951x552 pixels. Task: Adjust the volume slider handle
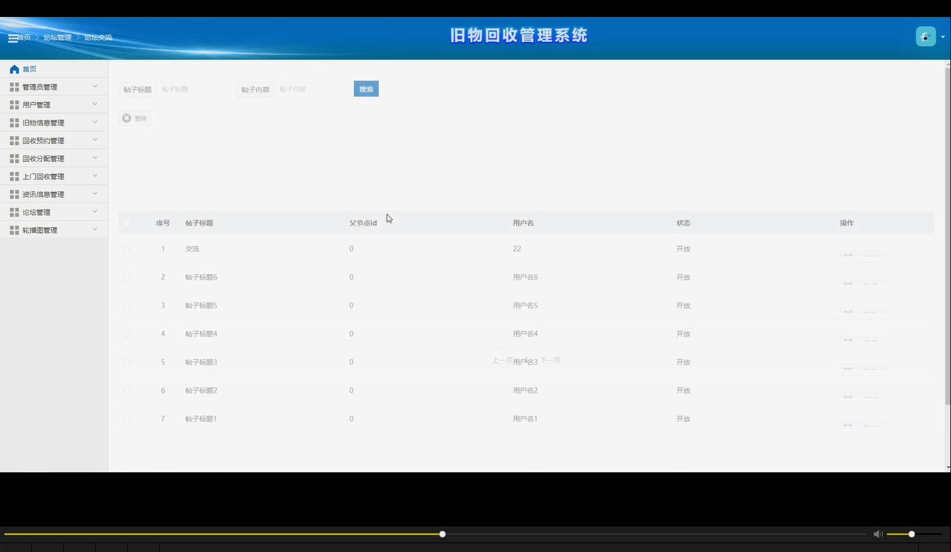click(911, 534)
